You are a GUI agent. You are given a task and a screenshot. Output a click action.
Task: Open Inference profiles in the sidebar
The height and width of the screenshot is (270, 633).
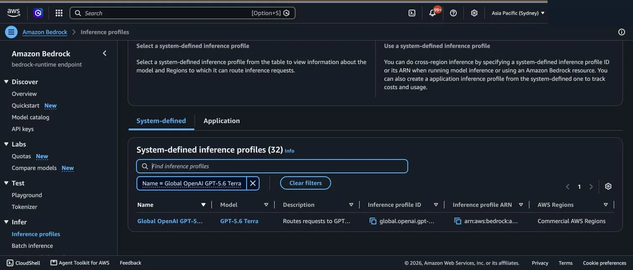click(x=36, y=234)
